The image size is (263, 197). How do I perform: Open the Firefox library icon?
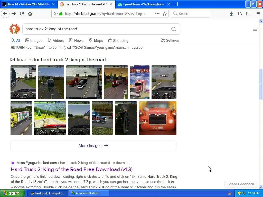click(x=240, y=14)
